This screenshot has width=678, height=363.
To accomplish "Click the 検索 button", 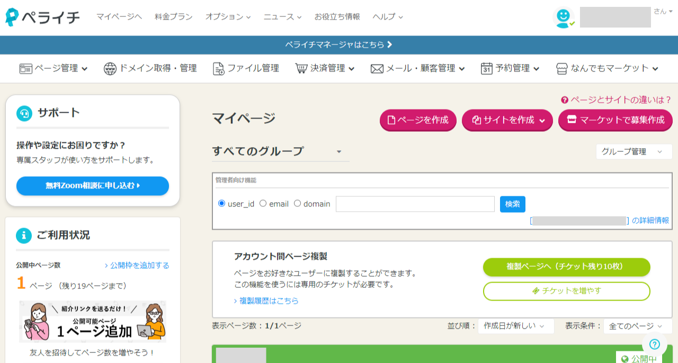I will pyautogui.click(x=513, y=204).
